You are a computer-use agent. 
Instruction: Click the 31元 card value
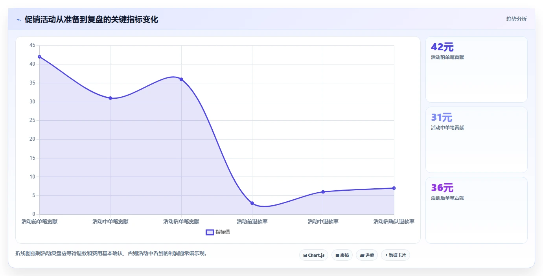click(442, 118)
